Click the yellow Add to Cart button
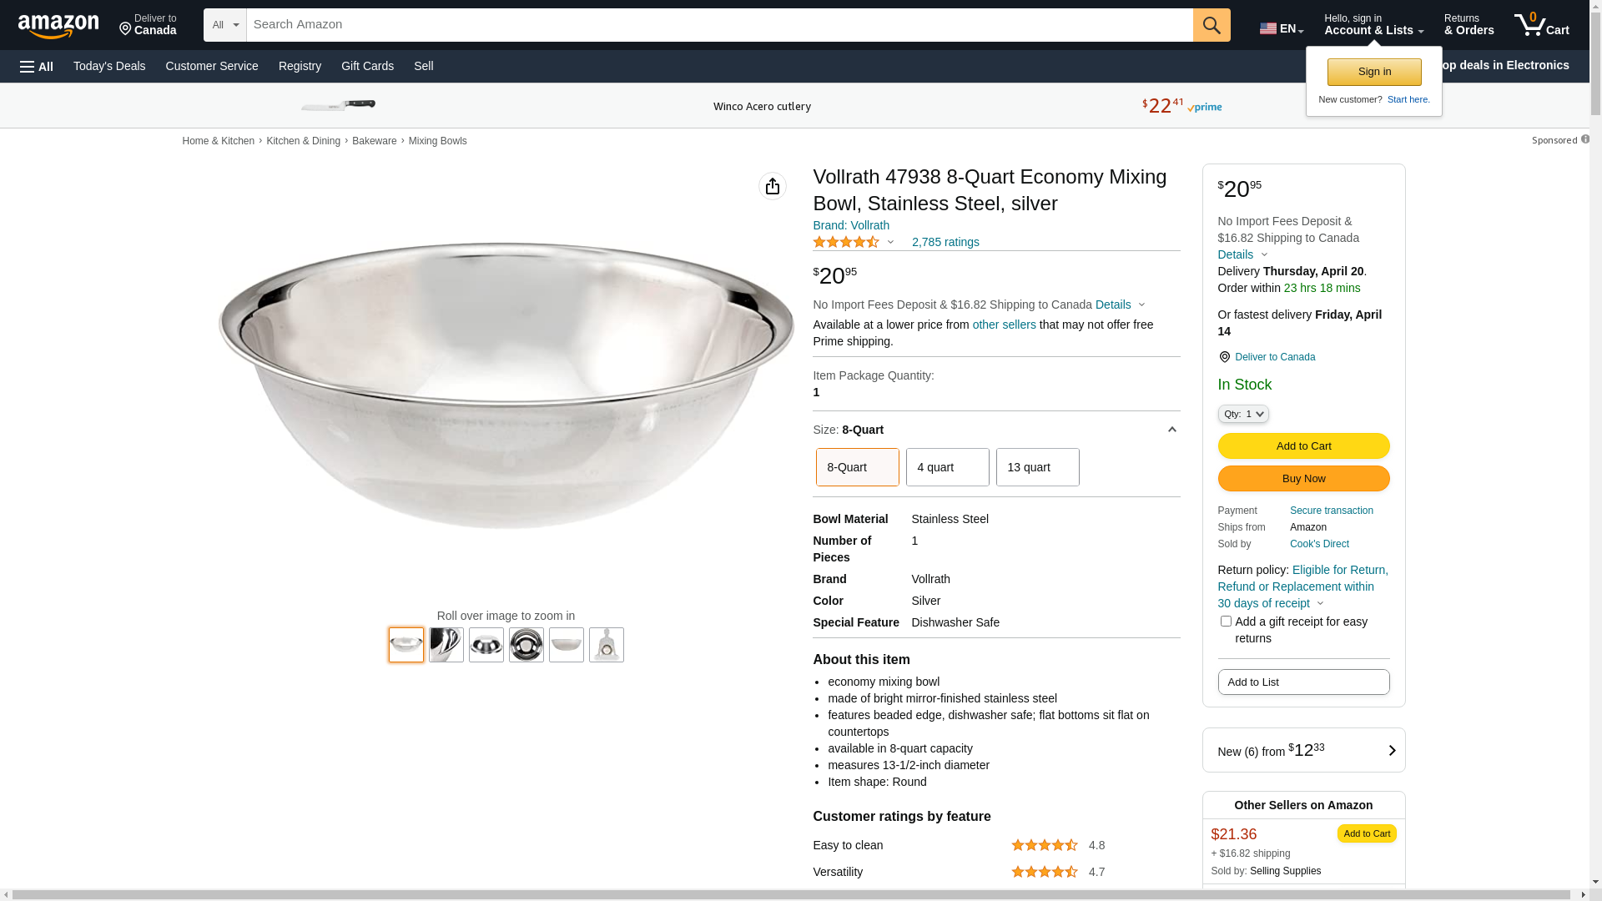The height and width of the screenshot is (901, 1602). tap(1303, 446)
